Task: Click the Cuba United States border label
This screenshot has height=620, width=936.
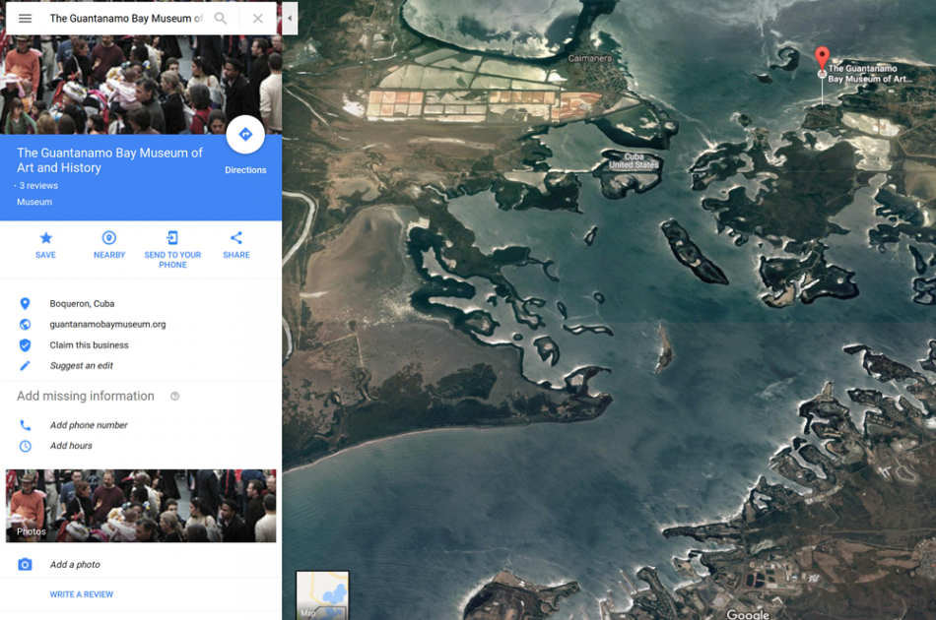Action: [634, 160]
